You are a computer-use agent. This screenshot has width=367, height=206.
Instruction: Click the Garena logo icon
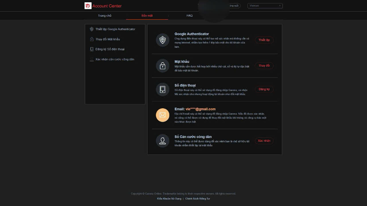[x=88, y=6]
